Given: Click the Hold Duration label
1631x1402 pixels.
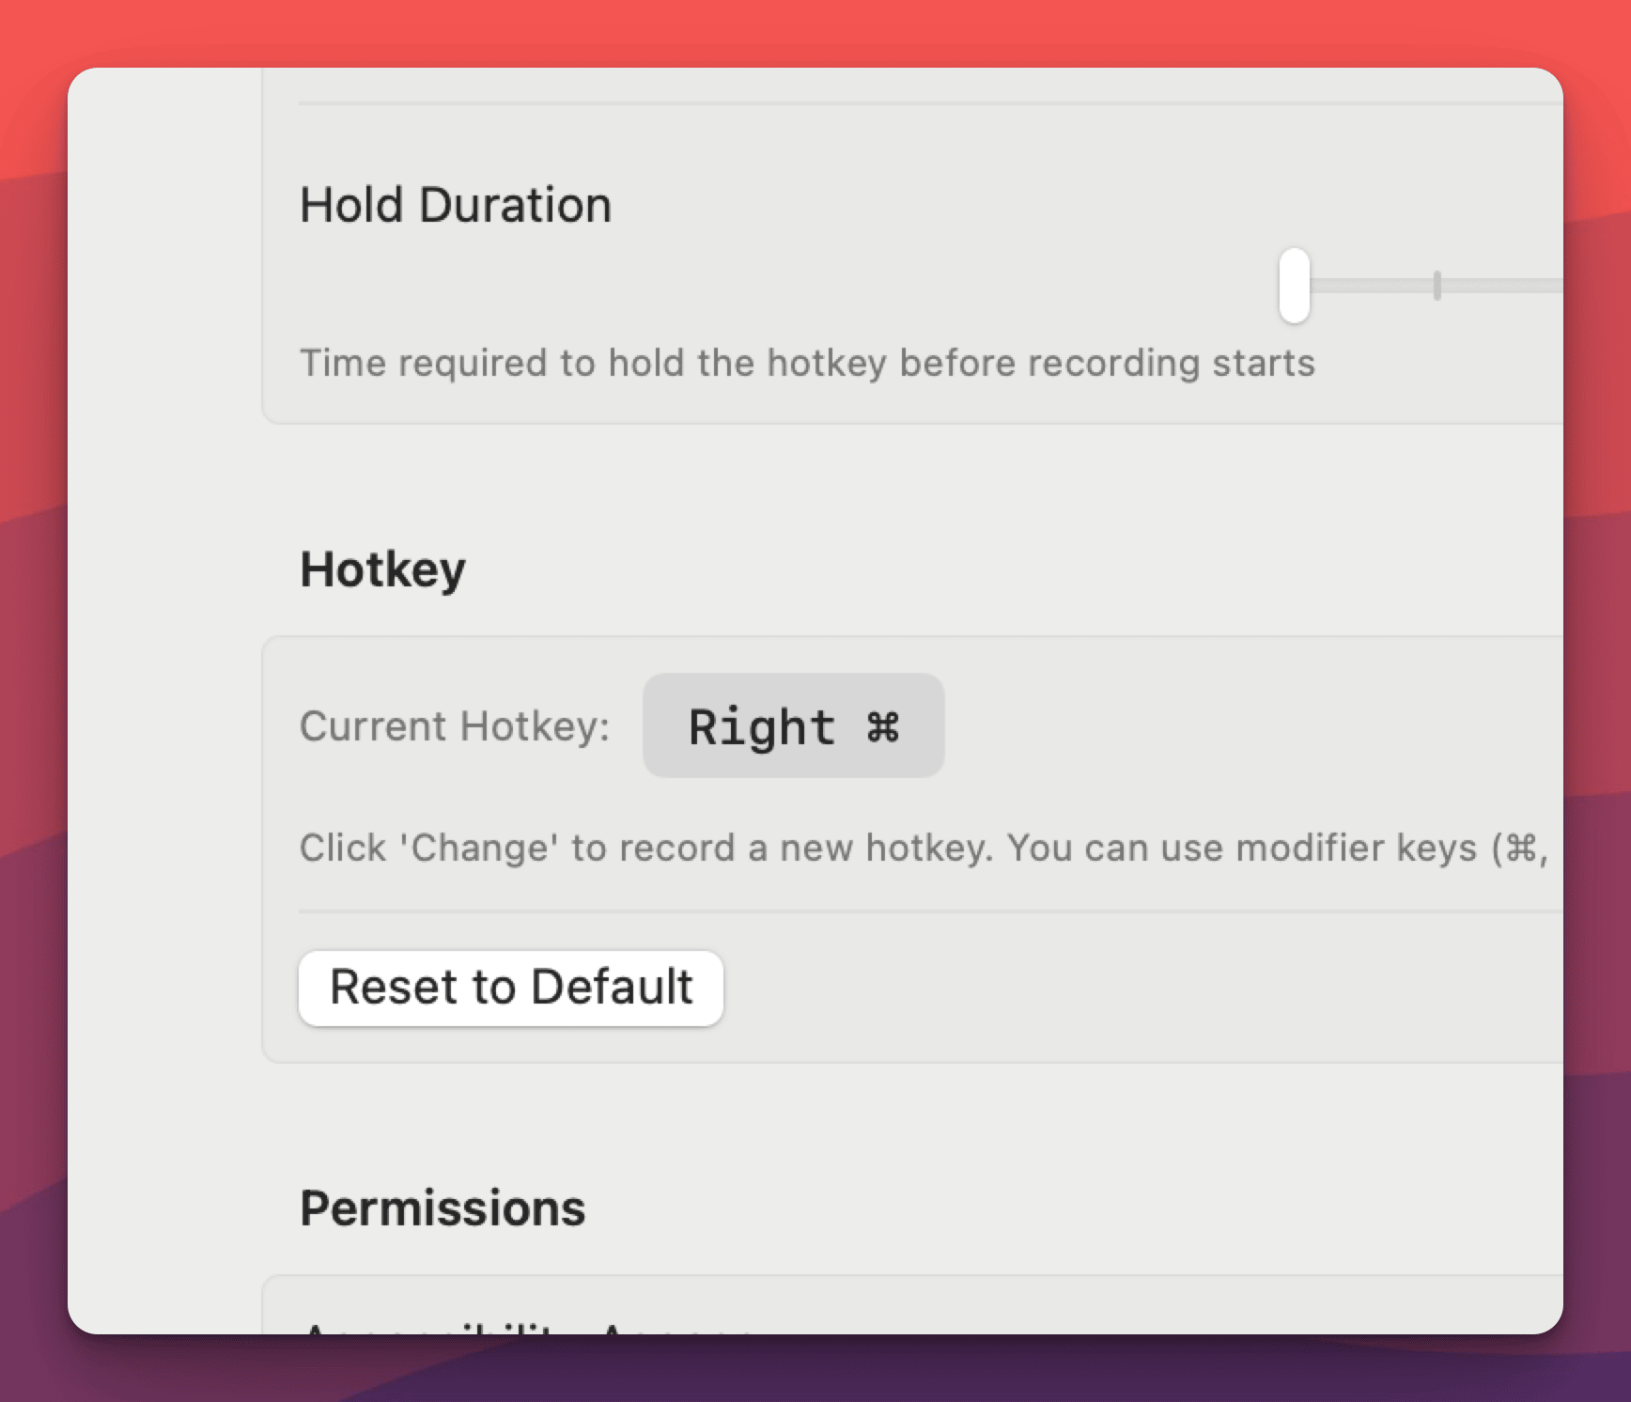Looking at the screenshot, I should click(x=455, y=205).
